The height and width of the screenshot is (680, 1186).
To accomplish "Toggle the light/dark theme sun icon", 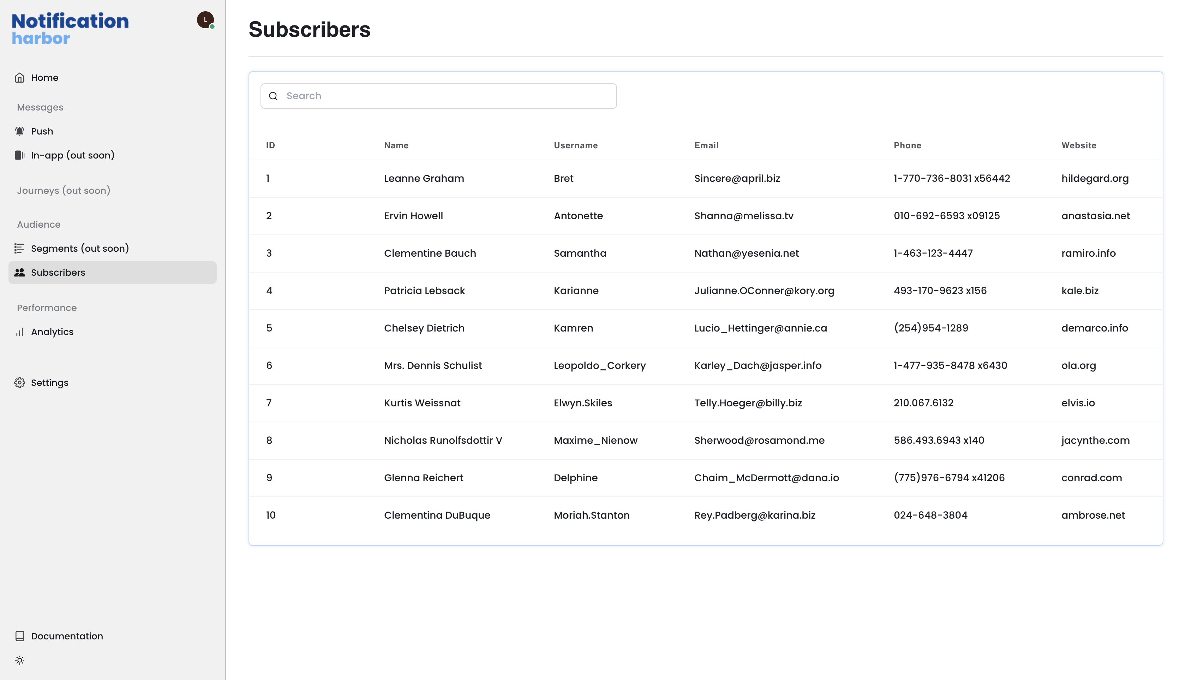I will pyautogui.click(x=20, y=660).
